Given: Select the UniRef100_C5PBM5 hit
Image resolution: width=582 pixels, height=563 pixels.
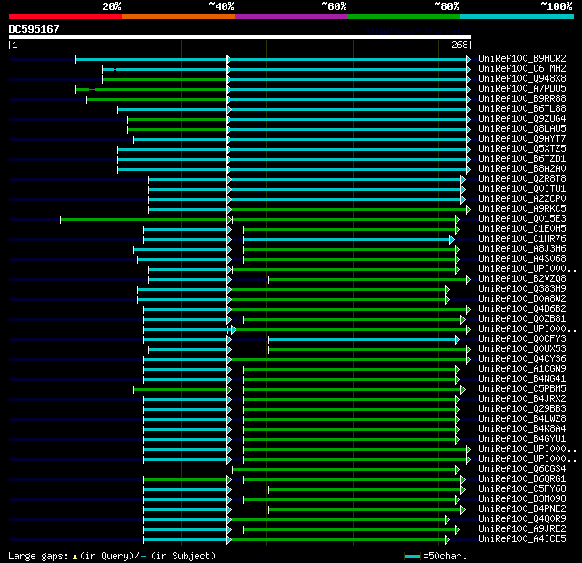Looking at the screenshot, I should click(522, 389).
